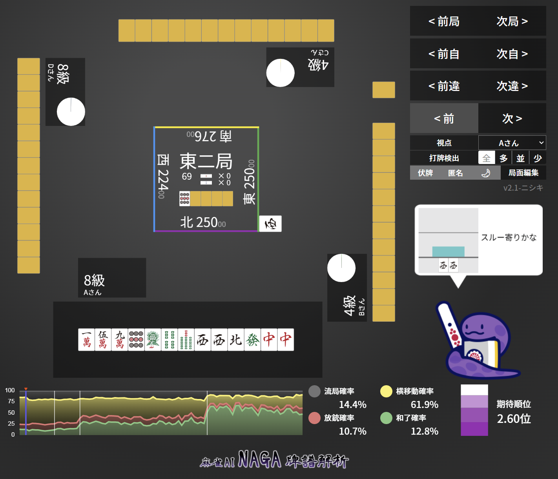Image resolution: width=558 pixels, height=479 pixels.
Task: Click Bさん's face-down drawn tile
Action: (x=383, y=90)
